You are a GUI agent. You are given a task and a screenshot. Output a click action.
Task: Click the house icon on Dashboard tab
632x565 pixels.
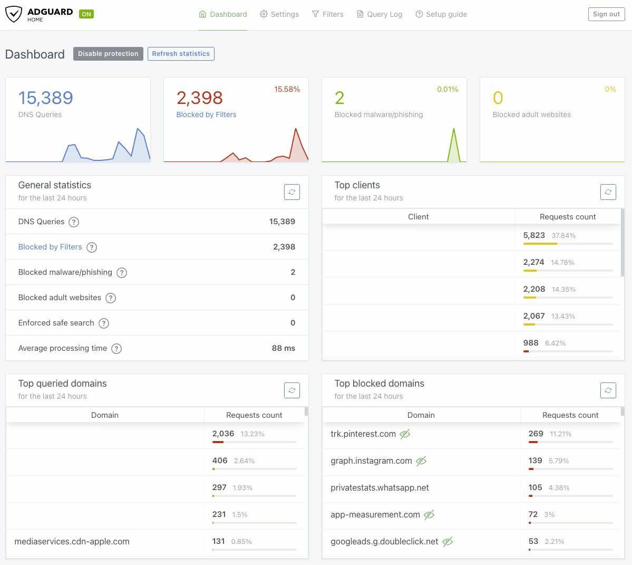click(203, 14)
